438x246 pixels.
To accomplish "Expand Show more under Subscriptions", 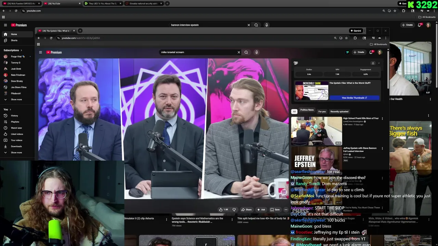I will [x=17, y=99].
